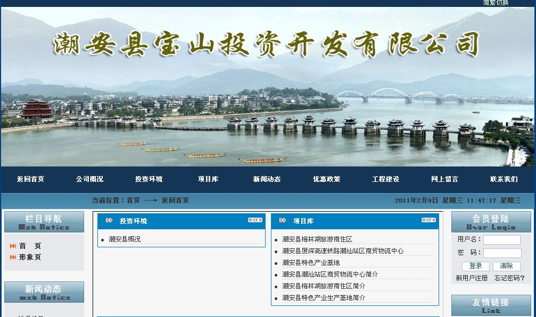Click the icon in 投资环境 panel header

coord(109,221)
